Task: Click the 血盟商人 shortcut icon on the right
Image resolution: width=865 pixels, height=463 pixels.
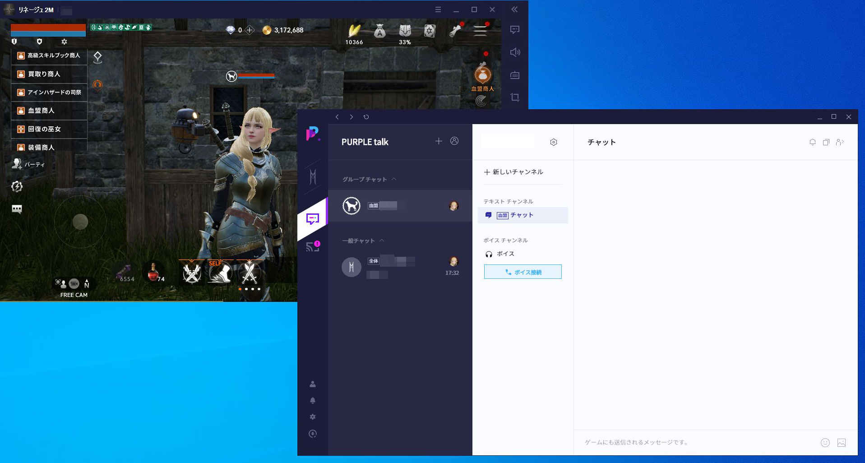Action: (x=482, y=75)
